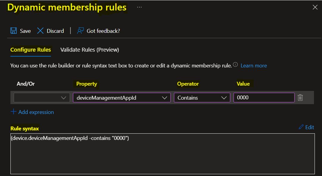
Task: Click the plus icon next to Add expression
Action: [13, 112]
